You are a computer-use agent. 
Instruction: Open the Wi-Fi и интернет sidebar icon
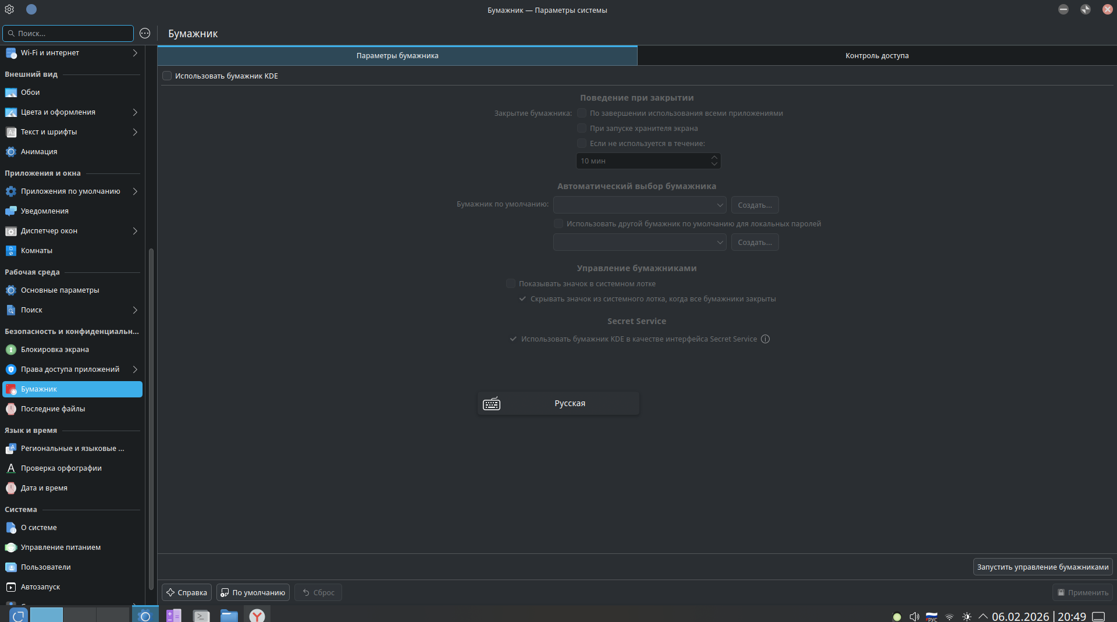11,53
